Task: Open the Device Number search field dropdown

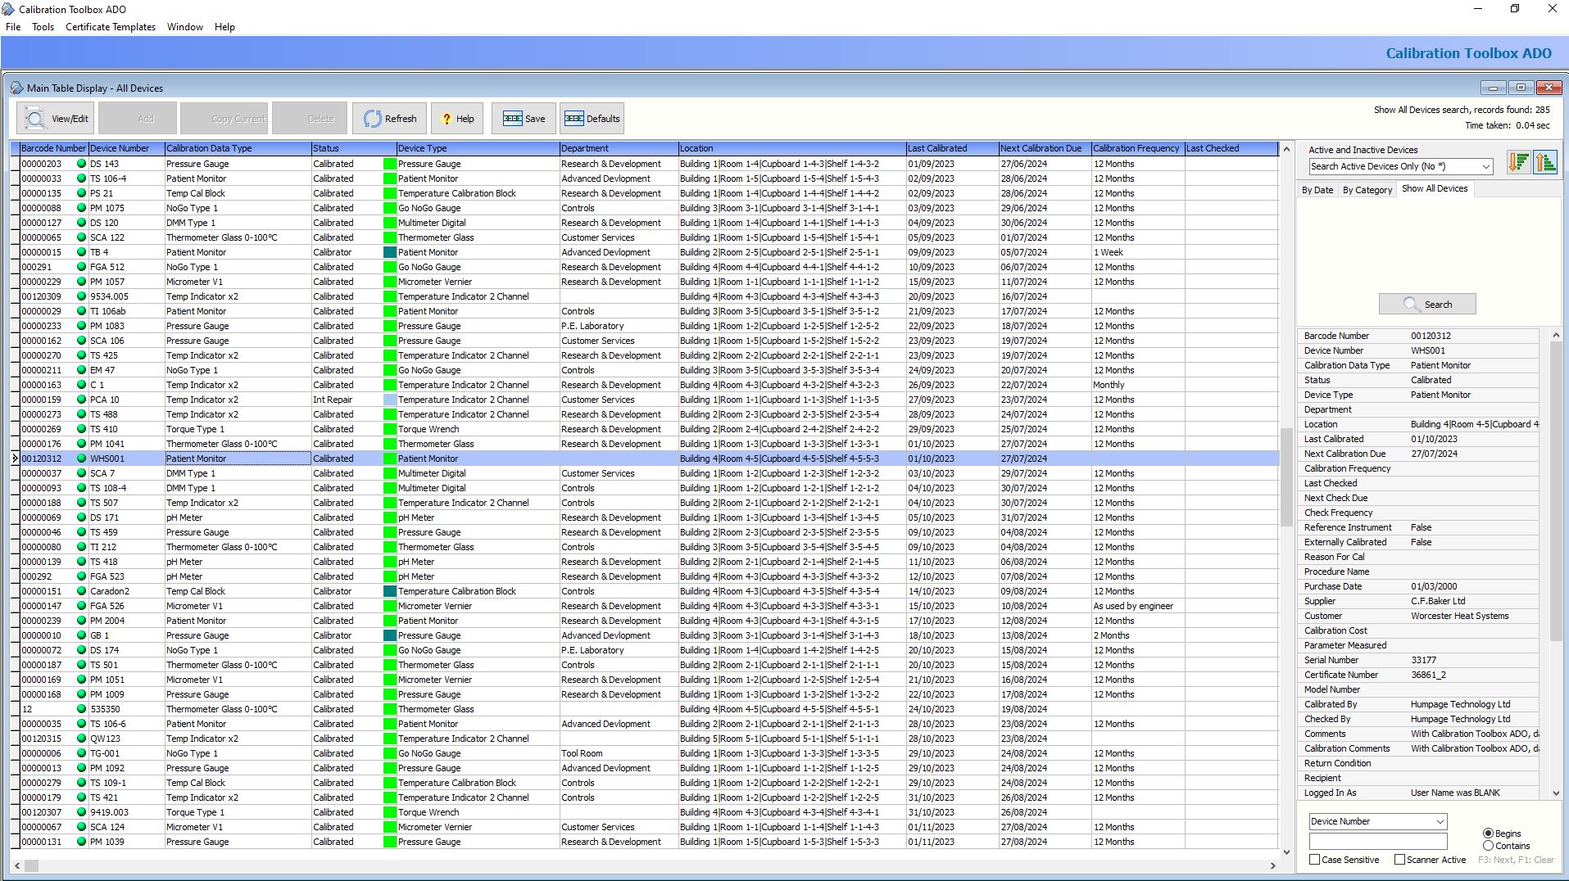Action: pos(1440,821)
